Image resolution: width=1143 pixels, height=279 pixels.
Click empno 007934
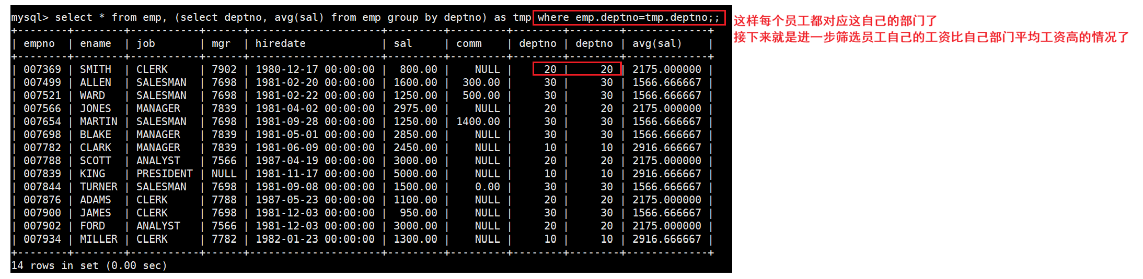[x=42, y=239]
